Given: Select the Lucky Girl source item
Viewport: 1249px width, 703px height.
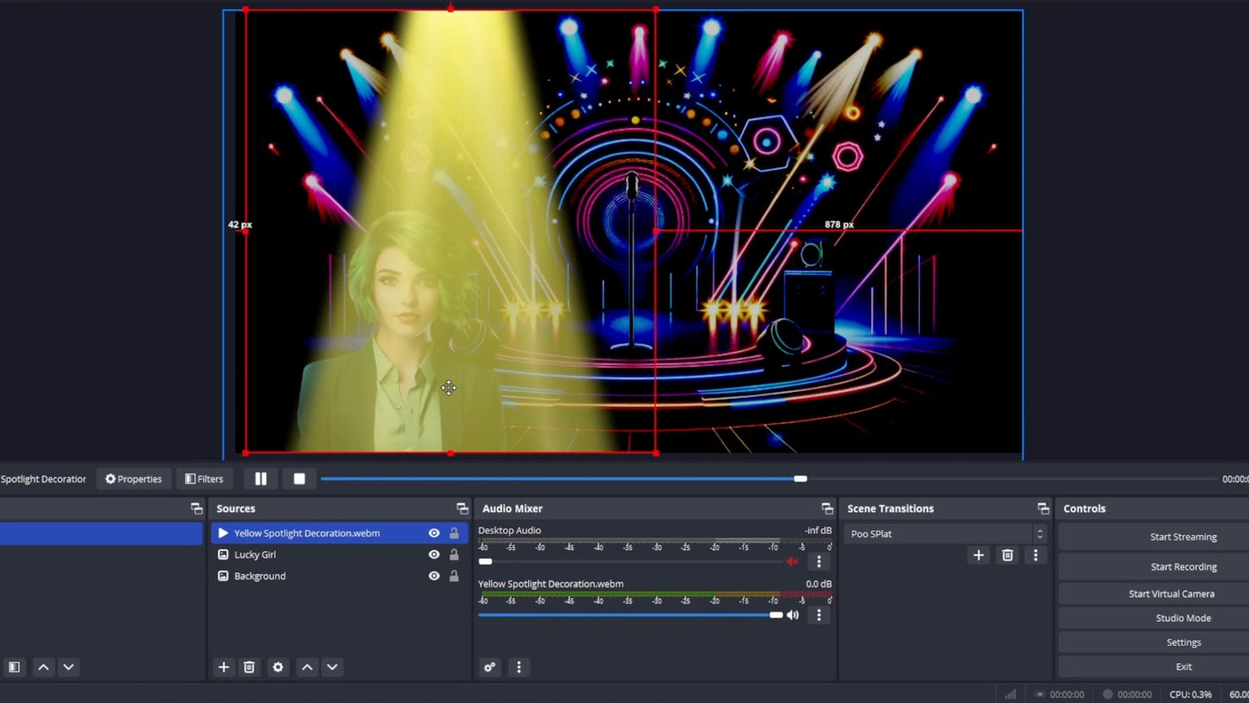Looking at the screenshot, I should pos(255,555).
